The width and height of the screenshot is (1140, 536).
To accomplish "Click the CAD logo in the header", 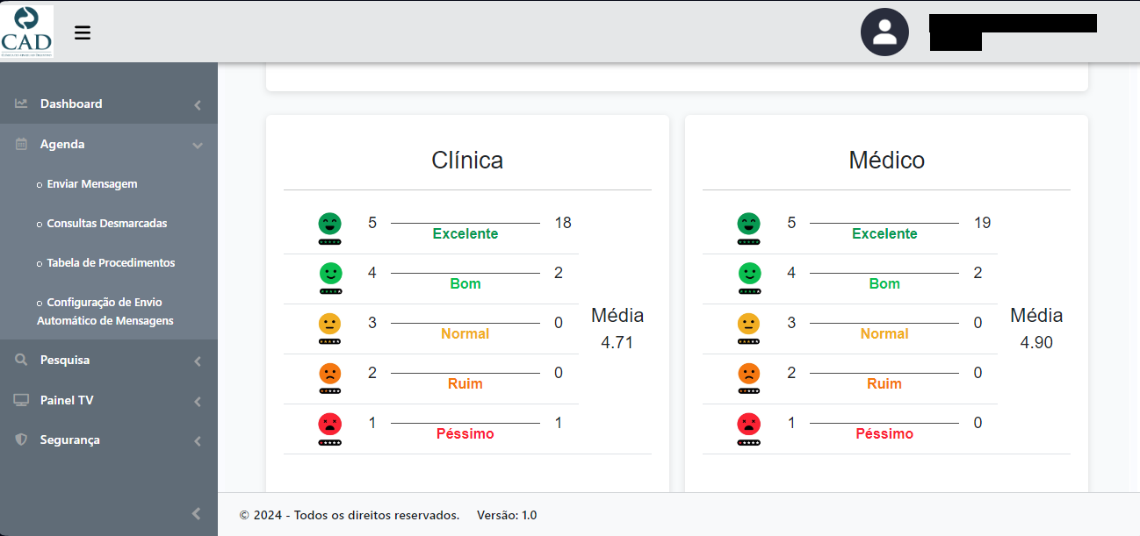I will coord(27,32).
